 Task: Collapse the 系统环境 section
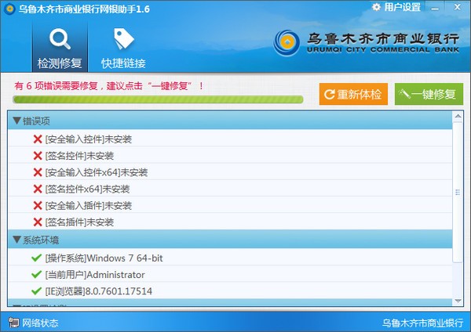[16, 240]
